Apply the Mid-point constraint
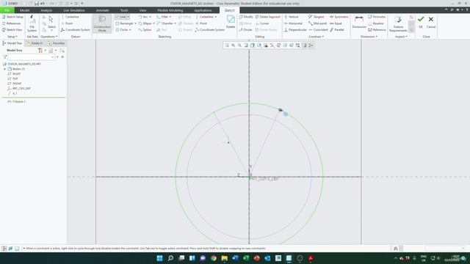 coord(318,23)
